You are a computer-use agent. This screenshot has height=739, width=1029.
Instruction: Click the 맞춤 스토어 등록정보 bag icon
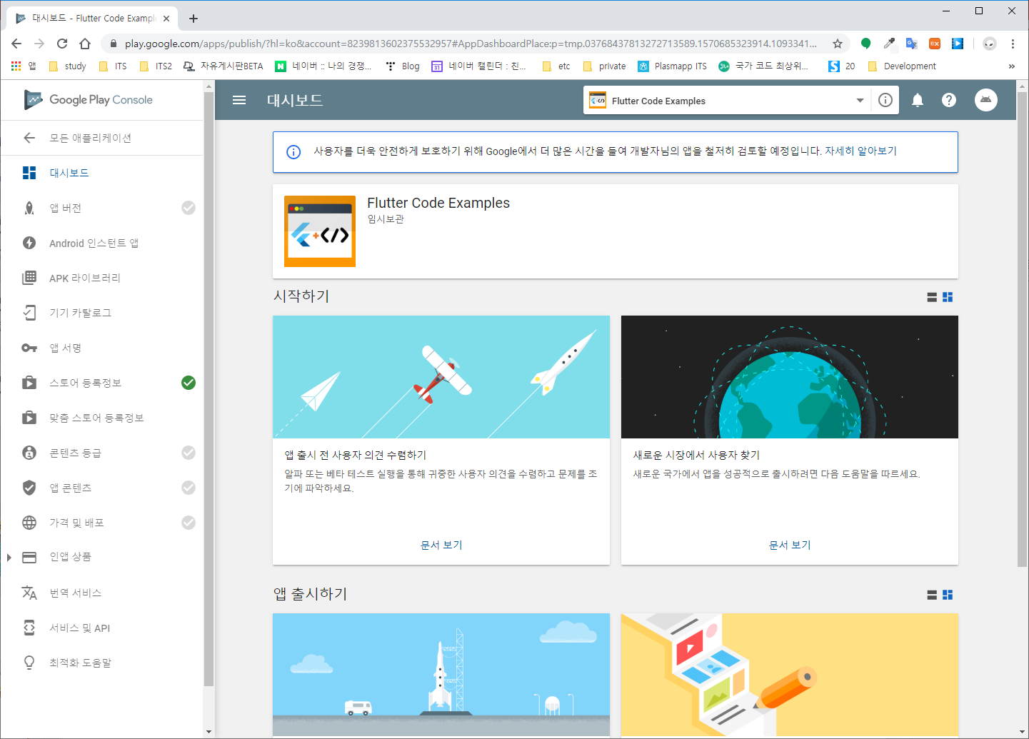click(x=29, y=418)
